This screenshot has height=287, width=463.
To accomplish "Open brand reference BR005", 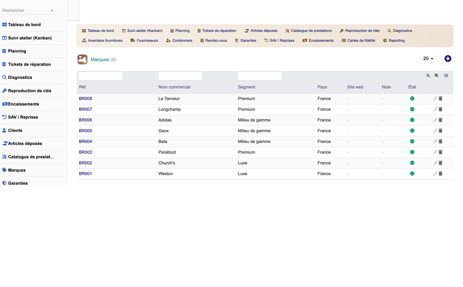I will point(86,131).
